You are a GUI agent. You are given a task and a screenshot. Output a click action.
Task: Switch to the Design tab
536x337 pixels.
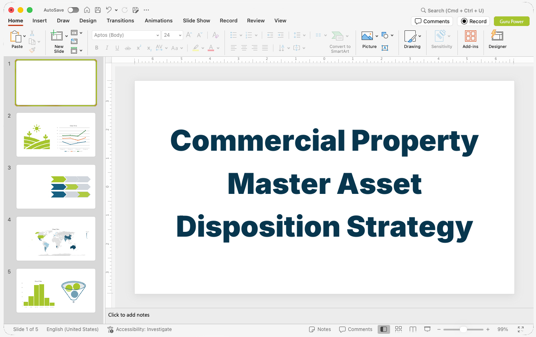pyautogui.click(x=88, y=20)
